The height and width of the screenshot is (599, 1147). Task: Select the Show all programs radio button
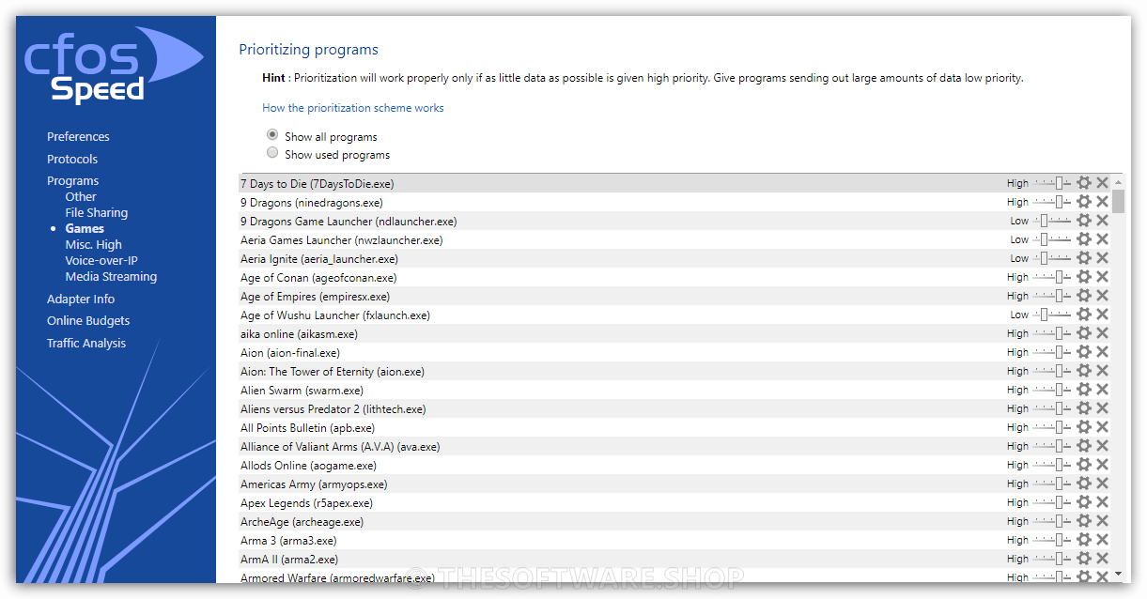coord(271,134)
